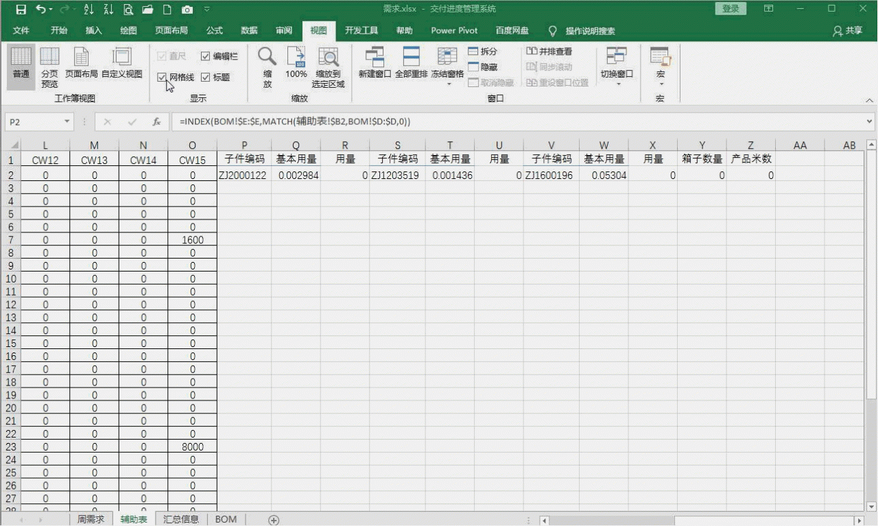Open the 文件 File menu
Screen dimensions: 878x526
[x=21, y=31]
